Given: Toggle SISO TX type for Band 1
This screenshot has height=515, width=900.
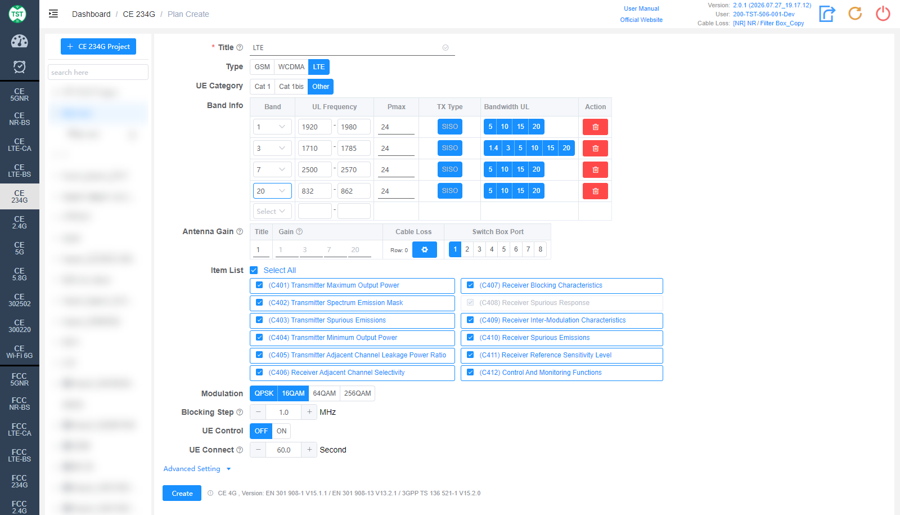Looking at the screenshot, I should point(450,127).
